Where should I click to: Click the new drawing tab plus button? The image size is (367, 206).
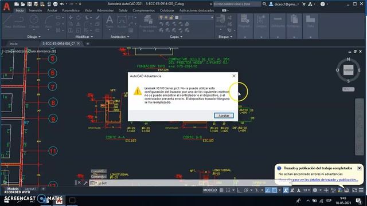point(88,43)
